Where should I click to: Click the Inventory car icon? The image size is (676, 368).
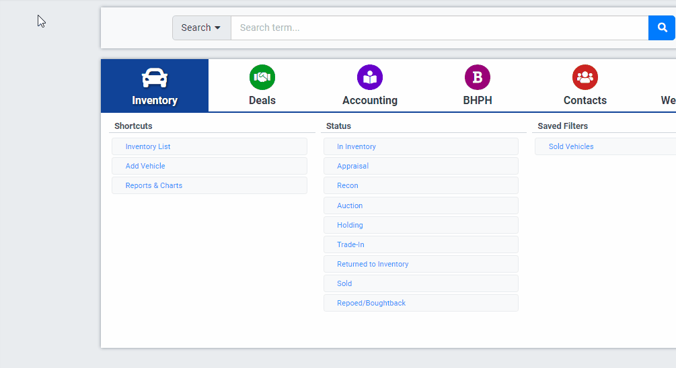click(154, 78)
